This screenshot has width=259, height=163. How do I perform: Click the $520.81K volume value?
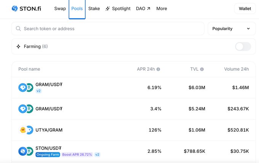click(238, 130)
